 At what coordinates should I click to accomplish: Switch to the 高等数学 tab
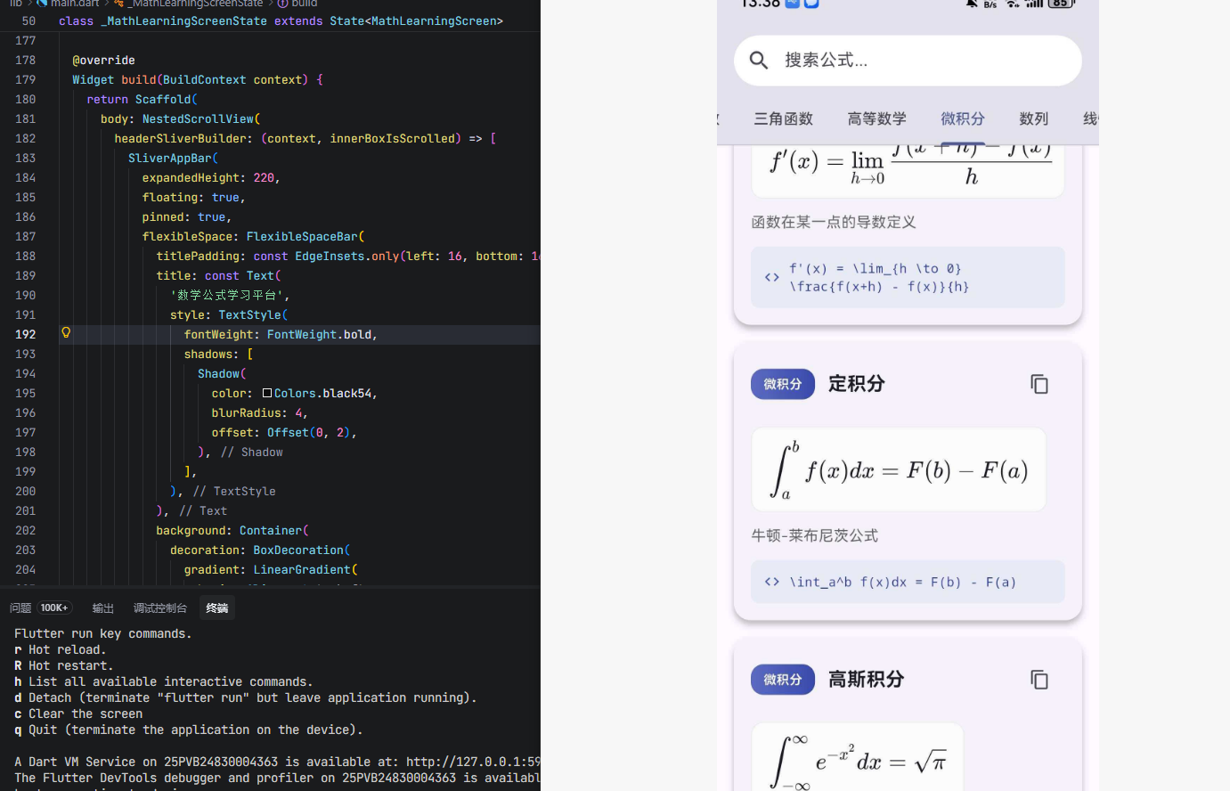pos(877,118)
